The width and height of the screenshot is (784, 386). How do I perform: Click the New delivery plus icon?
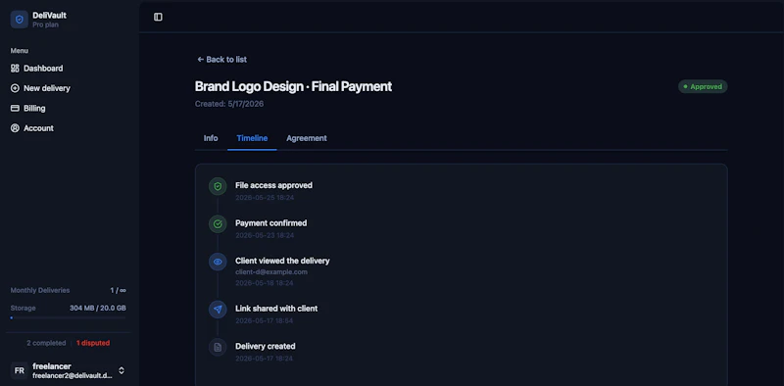coord(15,88)
